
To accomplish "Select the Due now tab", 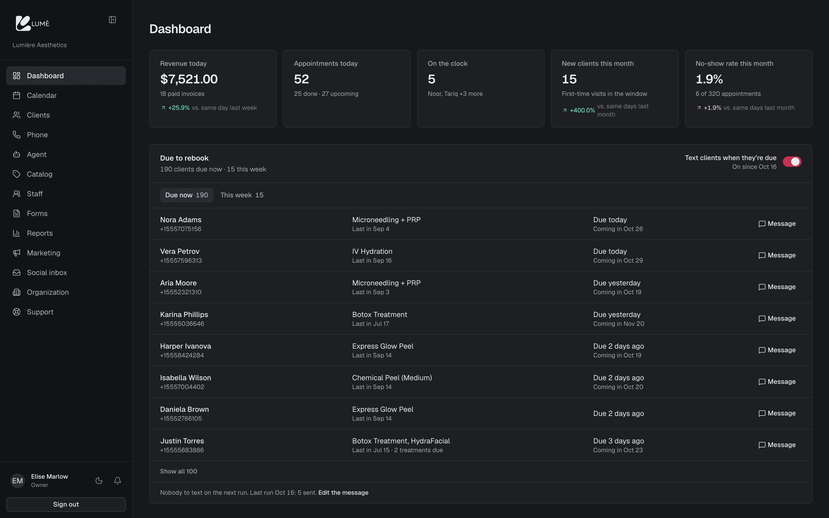I will pos(187,195).
